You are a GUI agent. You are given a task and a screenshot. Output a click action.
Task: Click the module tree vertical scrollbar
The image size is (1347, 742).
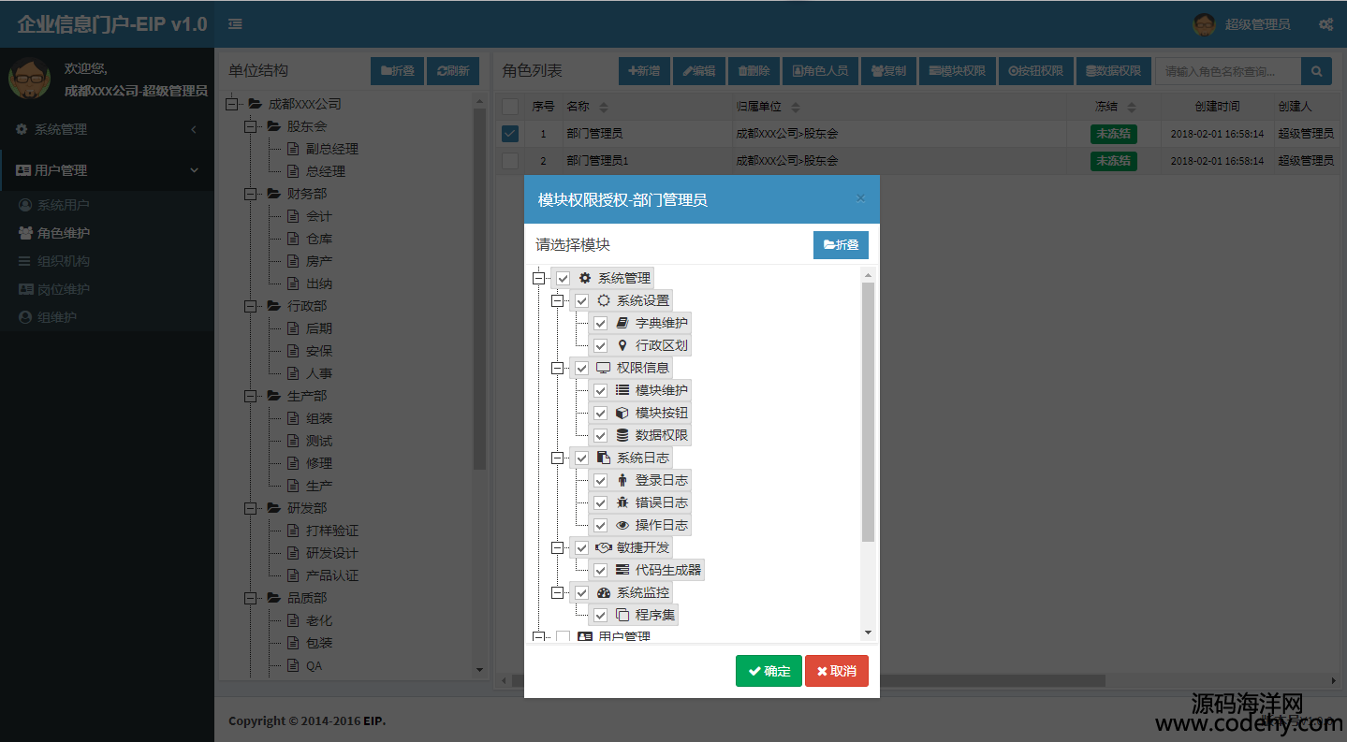point(868,412)
